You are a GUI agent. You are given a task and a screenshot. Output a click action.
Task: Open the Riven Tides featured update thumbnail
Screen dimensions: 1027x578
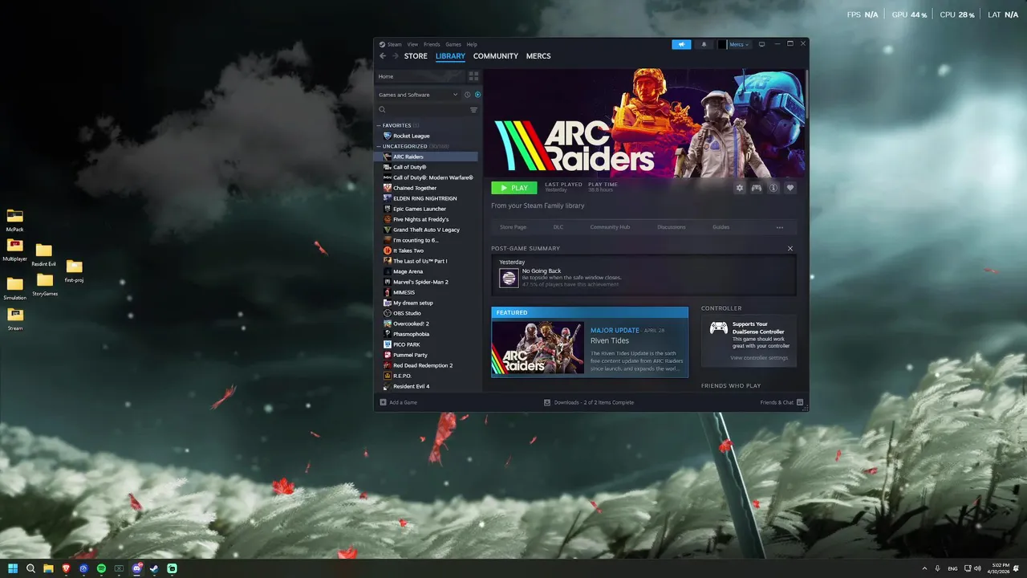tap(538, 348)
